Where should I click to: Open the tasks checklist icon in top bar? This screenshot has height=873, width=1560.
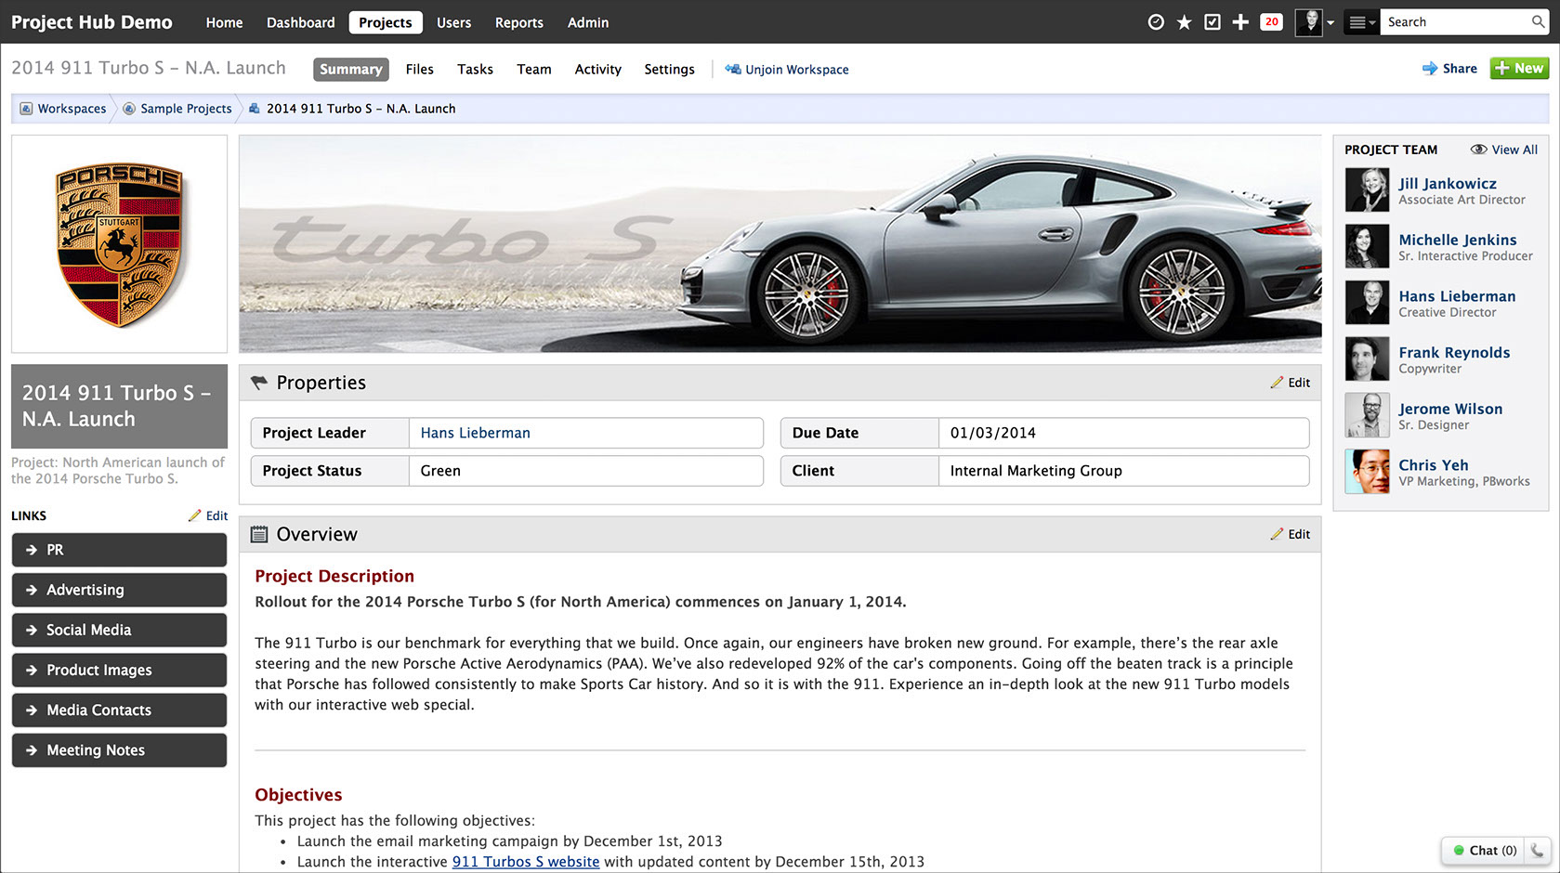point(1212,20)
